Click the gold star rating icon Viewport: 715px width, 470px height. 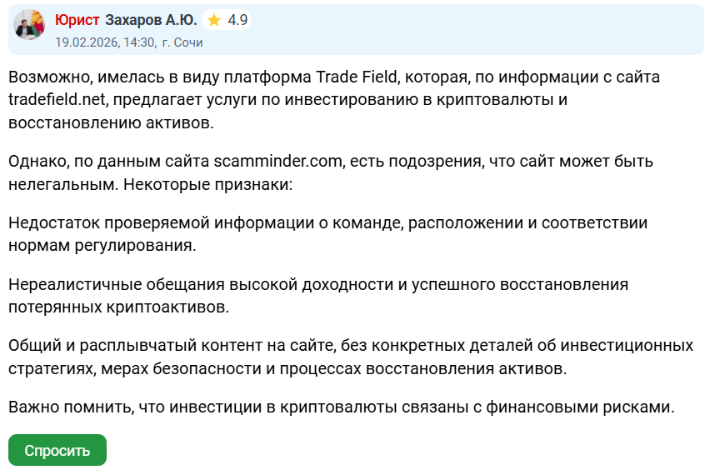(214, 20)
